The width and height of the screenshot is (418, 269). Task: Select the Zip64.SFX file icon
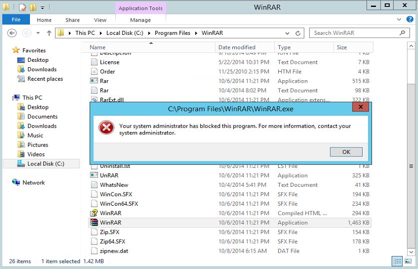tap(94, 242)
